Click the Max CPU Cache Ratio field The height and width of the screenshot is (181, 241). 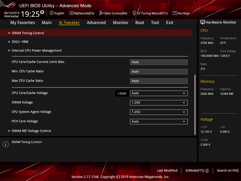pos(159,81)
